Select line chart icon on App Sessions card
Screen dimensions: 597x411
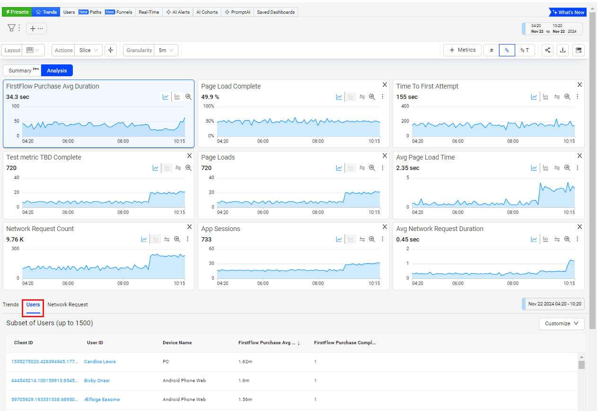click(x=339, y=240)
